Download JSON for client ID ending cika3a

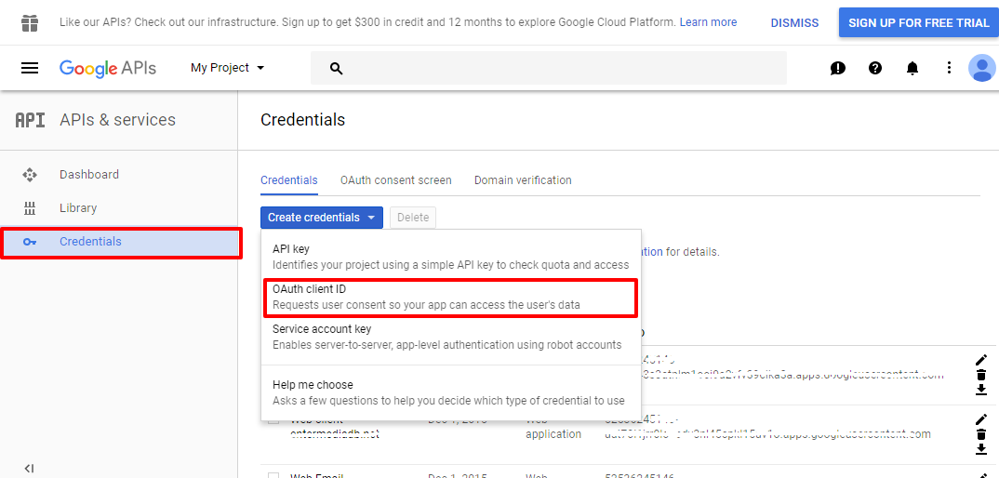[x=981, y=390]
